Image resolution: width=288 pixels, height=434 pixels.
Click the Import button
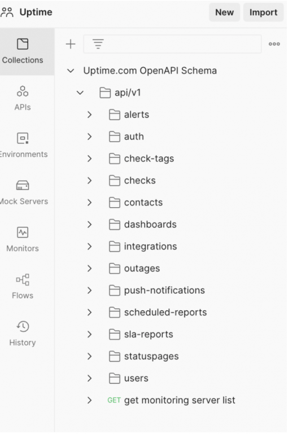tap(263, 12)
